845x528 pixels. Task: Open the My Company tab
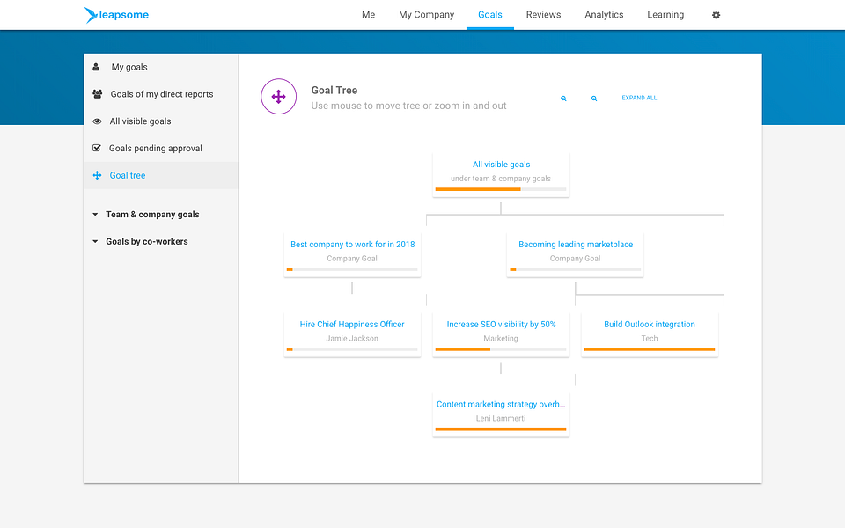pos(426,15)
